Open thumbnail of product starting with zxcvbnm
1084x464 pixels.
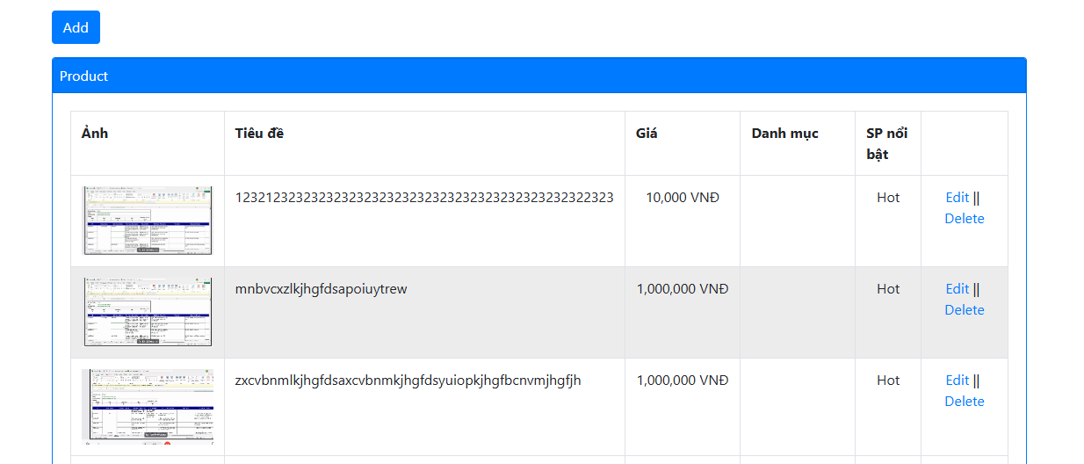coord(148,406)
